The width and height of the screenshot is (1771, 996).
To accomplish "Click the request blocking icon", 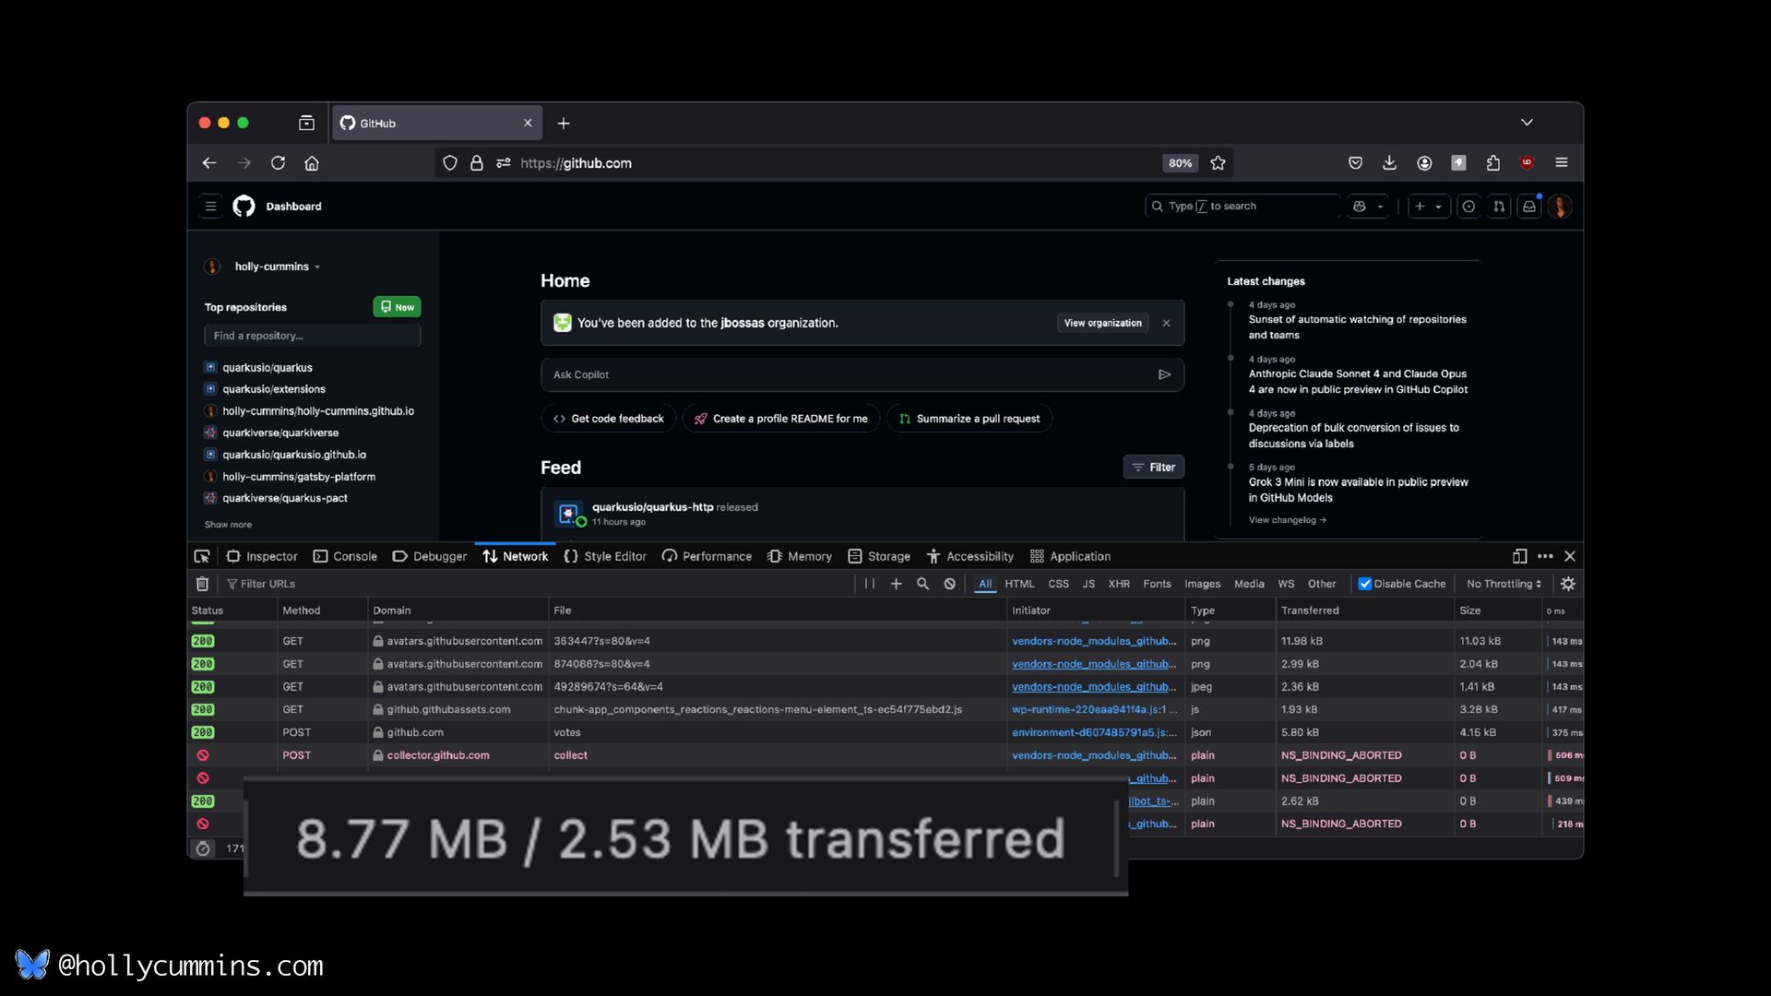I will pyautogui.click(x=949, y=584).
